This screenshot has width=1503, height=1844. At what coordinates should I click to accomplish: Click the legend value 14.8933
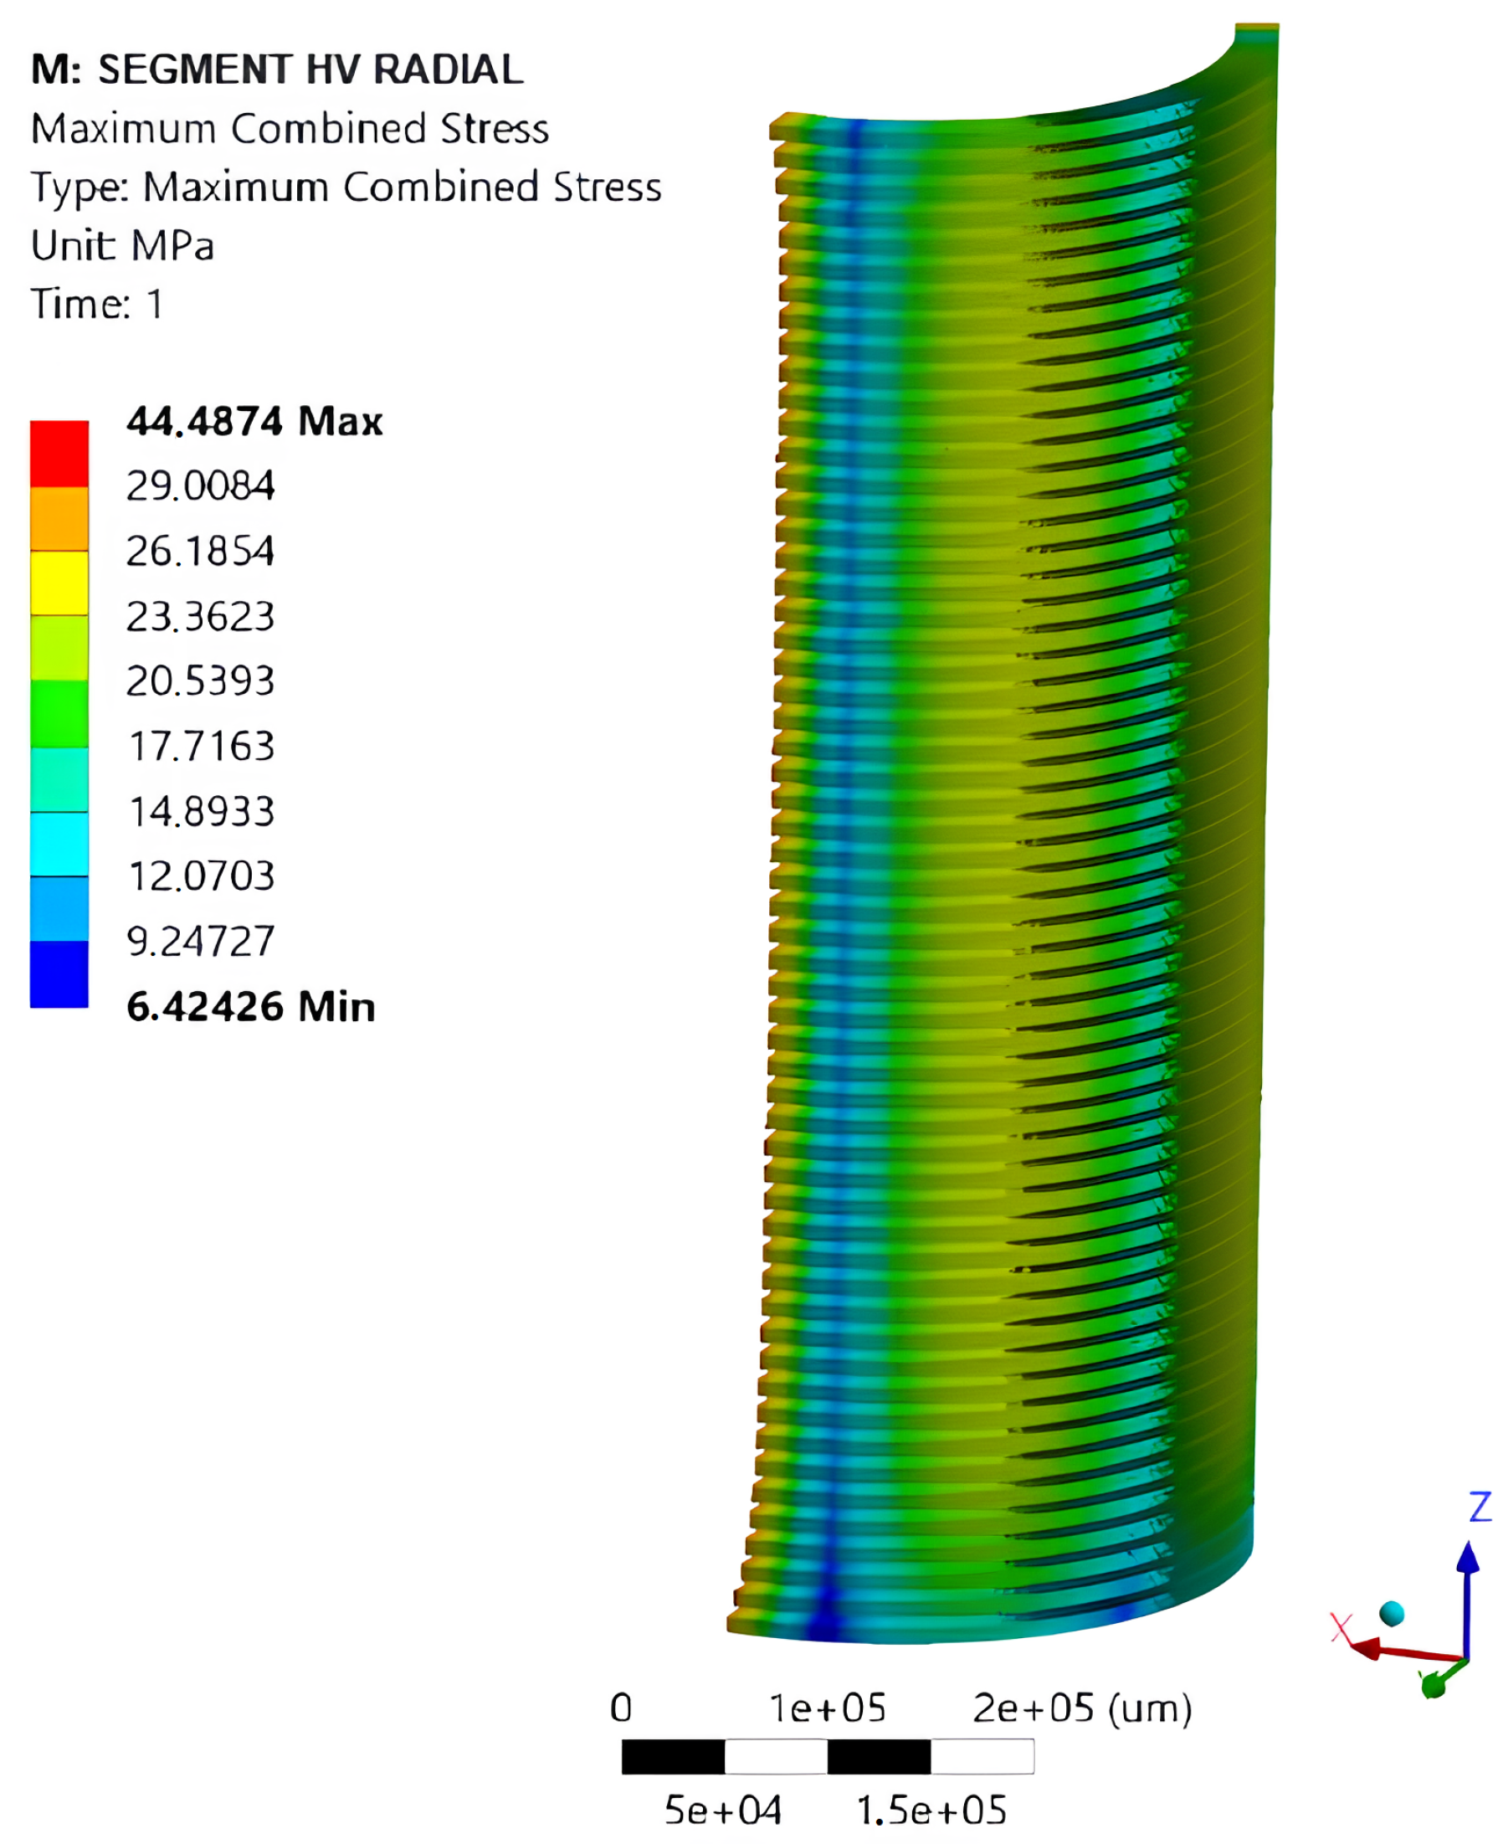click(x=201, y=812)
